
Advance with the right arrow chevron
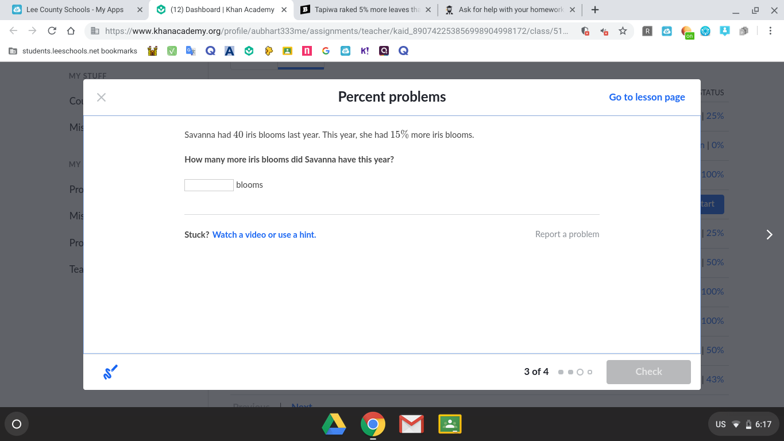coord(770,234)
